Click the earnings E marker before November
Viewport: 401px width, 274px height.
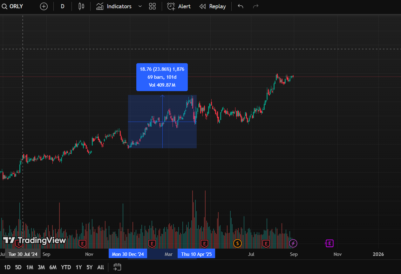click(x=82, y=244)
